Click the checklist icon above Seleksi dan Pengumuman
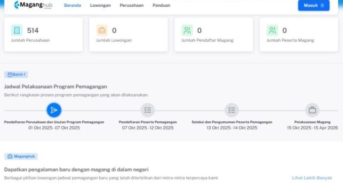The width and height of the screenshot is (343, 183). pos(232,110)
